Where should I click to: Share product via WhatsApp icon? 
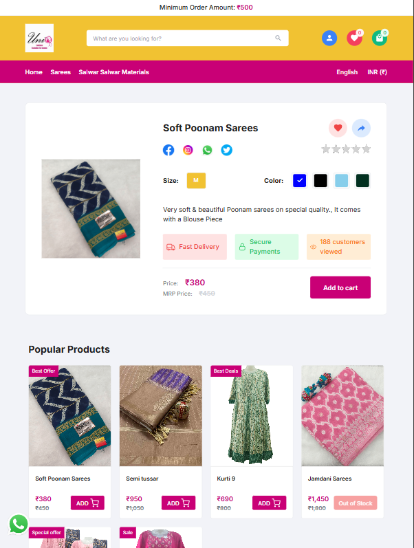(x=207, y=150)
